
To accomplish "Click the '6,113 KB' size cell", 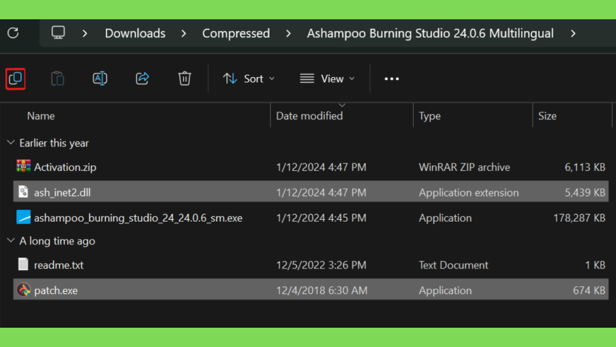I will click(x=585, y=167).
